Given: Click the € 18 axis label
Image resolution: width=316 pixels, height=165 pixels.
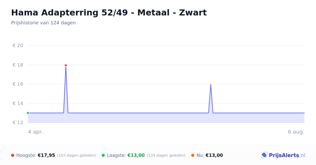Looking at the screenshot, I should [18, 65].
